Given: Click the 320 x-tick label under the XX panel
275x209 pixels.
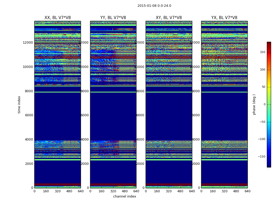Looking at the screenshot, I should click(58, 191).
